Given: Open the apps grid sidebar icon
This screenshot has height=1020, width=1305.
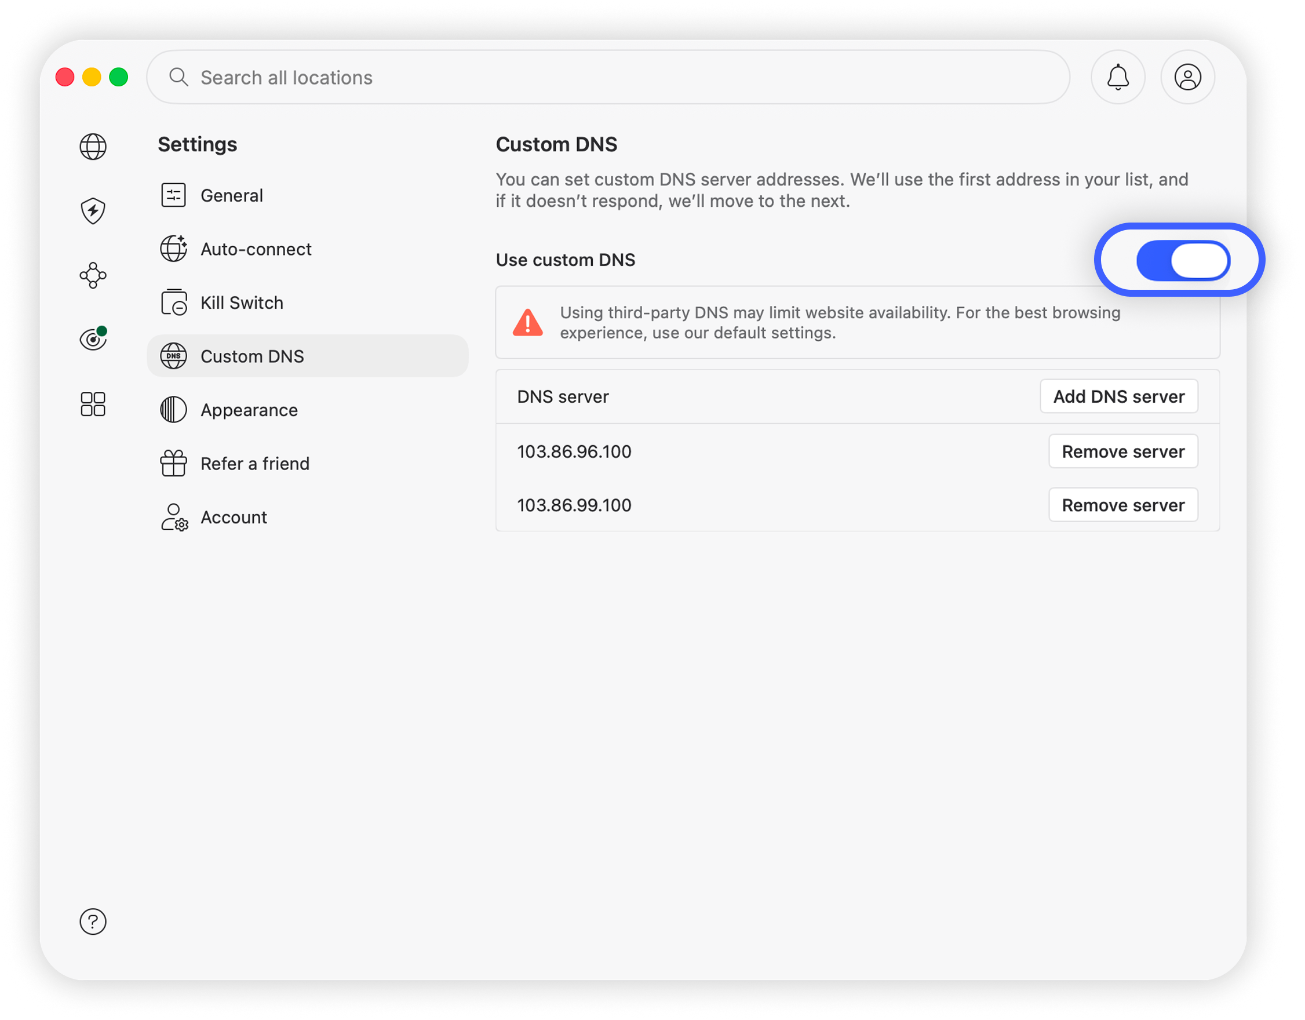Looking at the screenshot, I should pyautogui.click(x=93, y=405).
